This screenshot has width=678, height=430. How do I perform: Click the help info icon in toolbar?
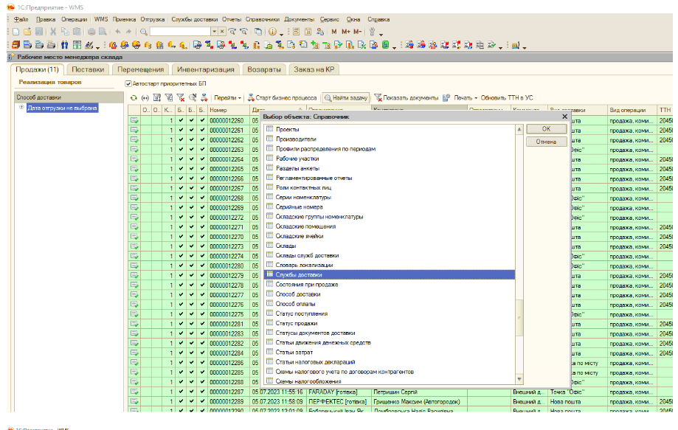tap(271, 32)
